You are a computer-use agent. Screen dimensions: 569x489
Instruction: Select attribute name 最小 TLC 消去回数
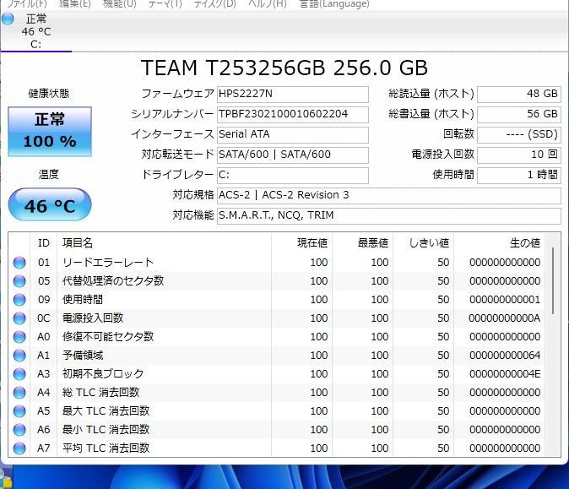click(106, 430)
